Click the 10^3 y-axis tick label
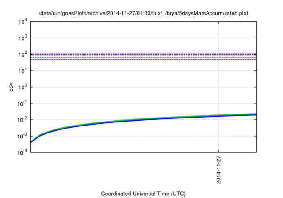The image size is (283, 198). pyautogui.click(x=23, y=38)
